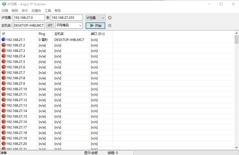Open scan preferences via the gear icon
239x155 pixels.
point(109,17)
